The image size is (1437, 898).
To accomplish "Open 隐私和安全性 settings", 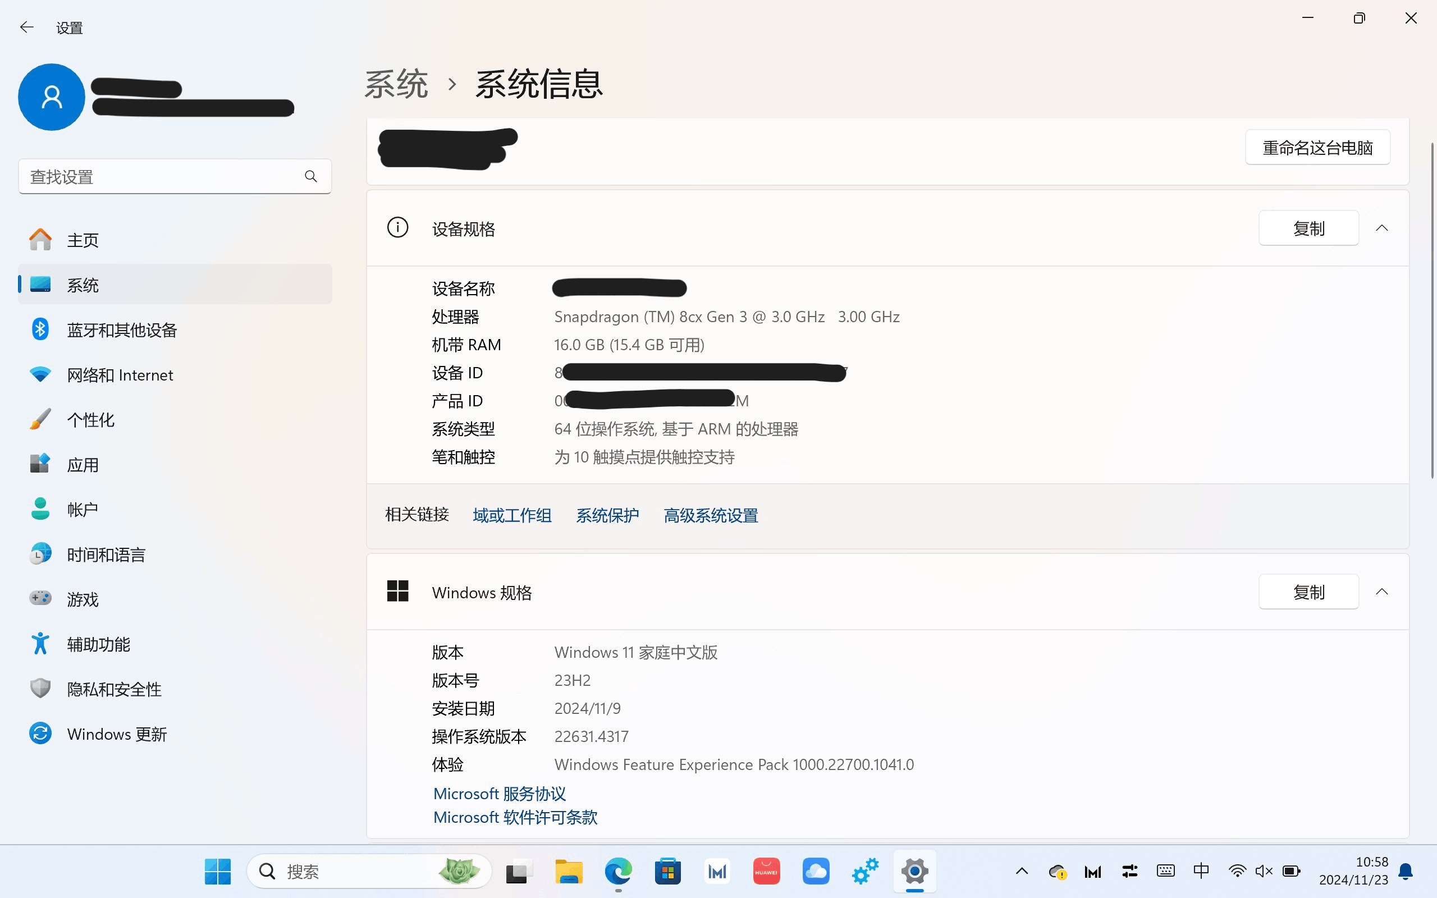I will 175,689.
